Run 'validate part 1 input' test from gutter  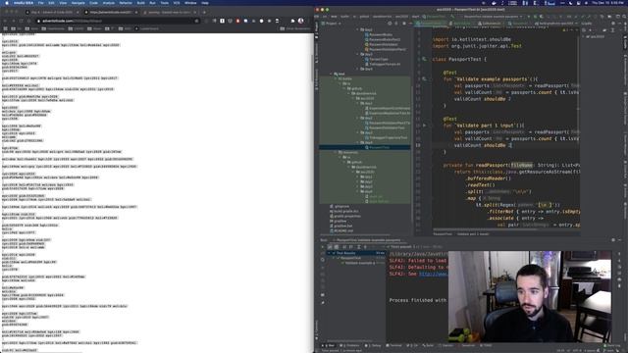click(x=424, y=126)
